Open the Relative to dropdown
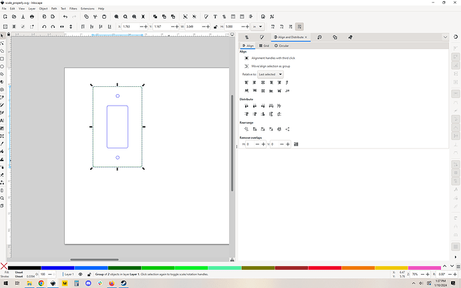The width and height of the screenshot is (461, 288). (x=270, y=74)
